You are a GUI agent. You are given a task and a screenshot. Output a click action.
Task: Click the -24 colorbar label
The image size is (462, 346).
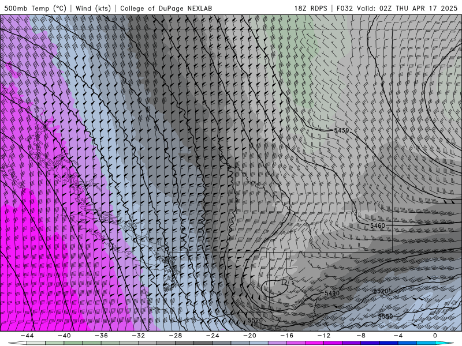coord(213,336)
